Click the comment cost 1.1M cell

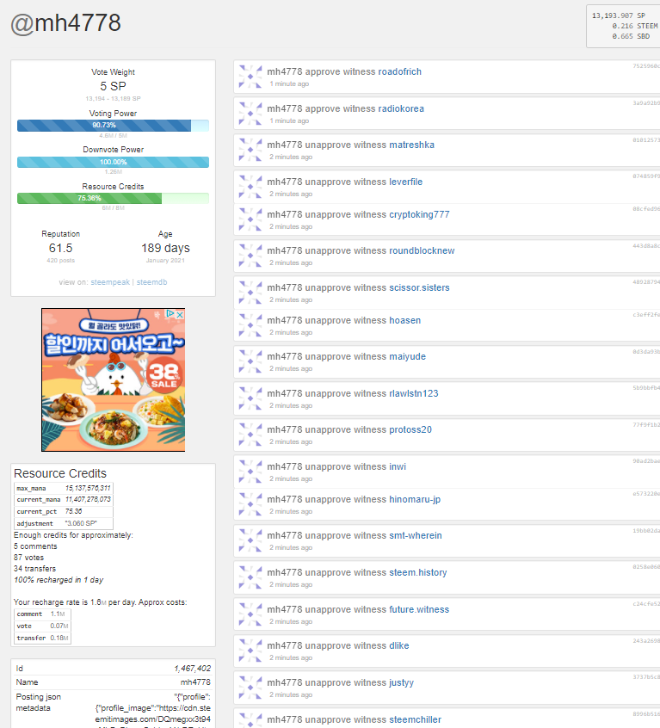pos(58,614)
